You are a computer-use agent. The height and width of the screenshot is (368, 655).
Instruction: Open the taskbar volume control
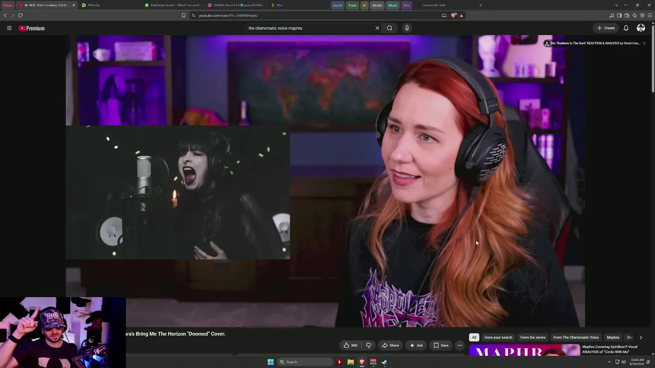(x=624, y=362)
